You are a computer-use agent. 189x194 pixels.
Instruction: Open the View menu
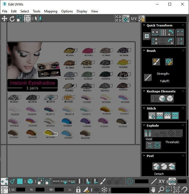(94, 11)
